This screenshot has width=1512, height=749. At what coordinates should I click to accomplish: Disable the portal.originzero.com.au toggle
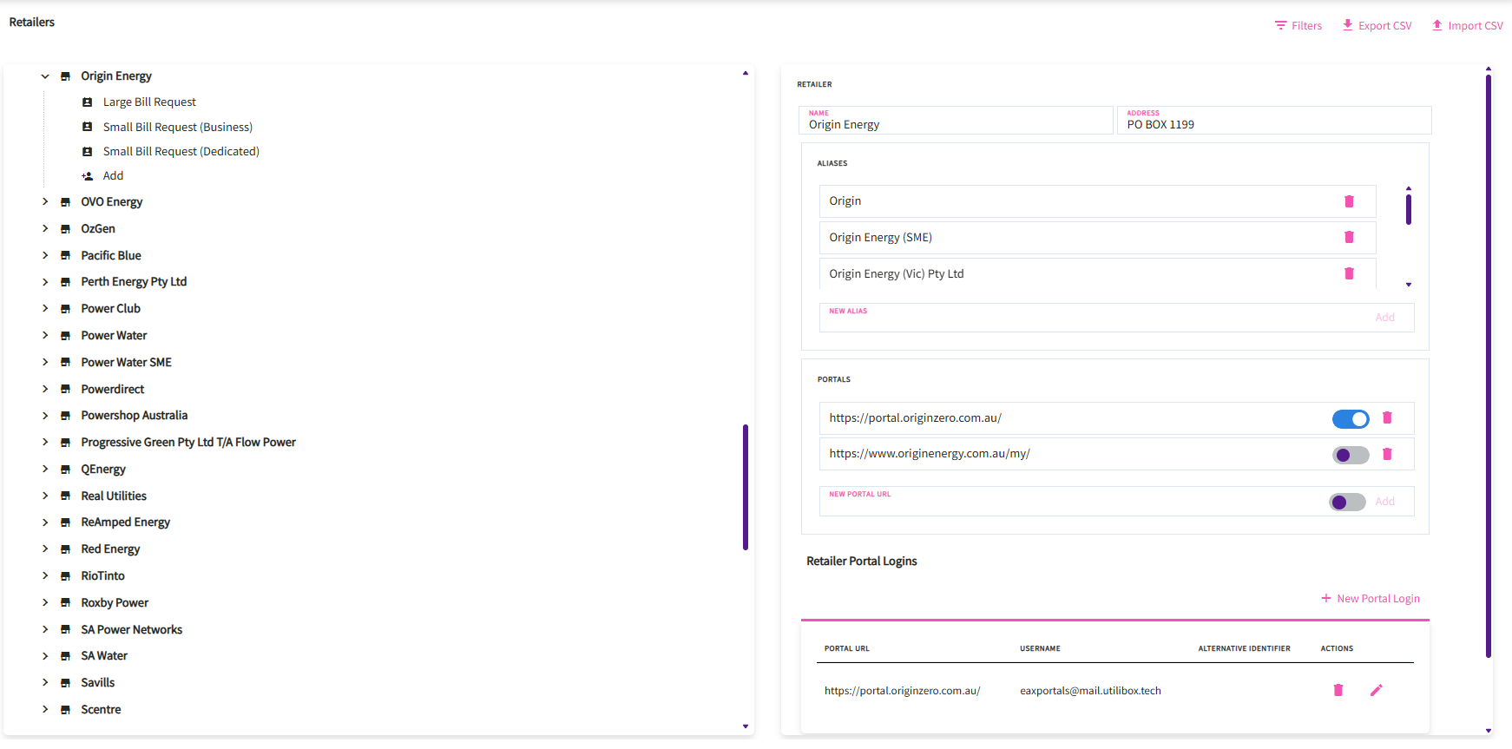[1351, 419]
